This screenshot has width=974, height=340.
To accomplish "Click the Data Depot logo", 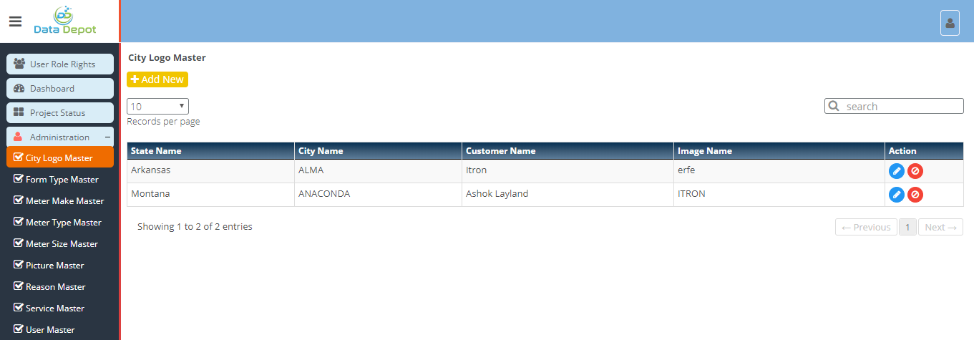I will point(64,21).
